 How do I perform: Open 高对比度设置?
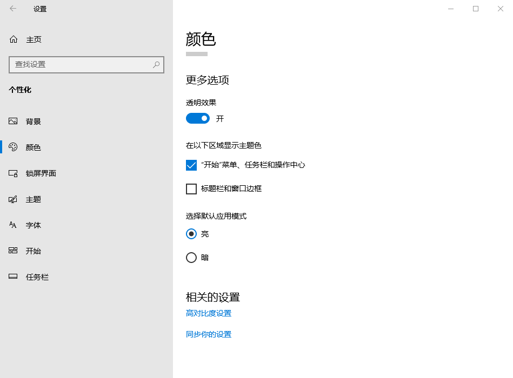(208, 313)
